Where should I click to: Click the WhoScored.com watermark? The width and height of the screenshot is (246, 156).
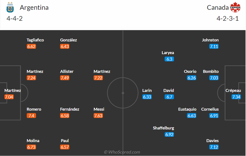click(x=122, y=152)
